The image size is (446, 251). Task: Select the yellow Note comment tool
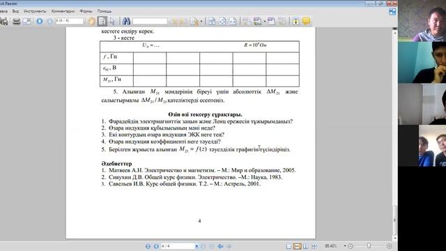306,22
